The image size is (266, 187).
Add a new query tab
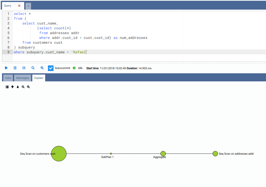[x=28, y=6]
